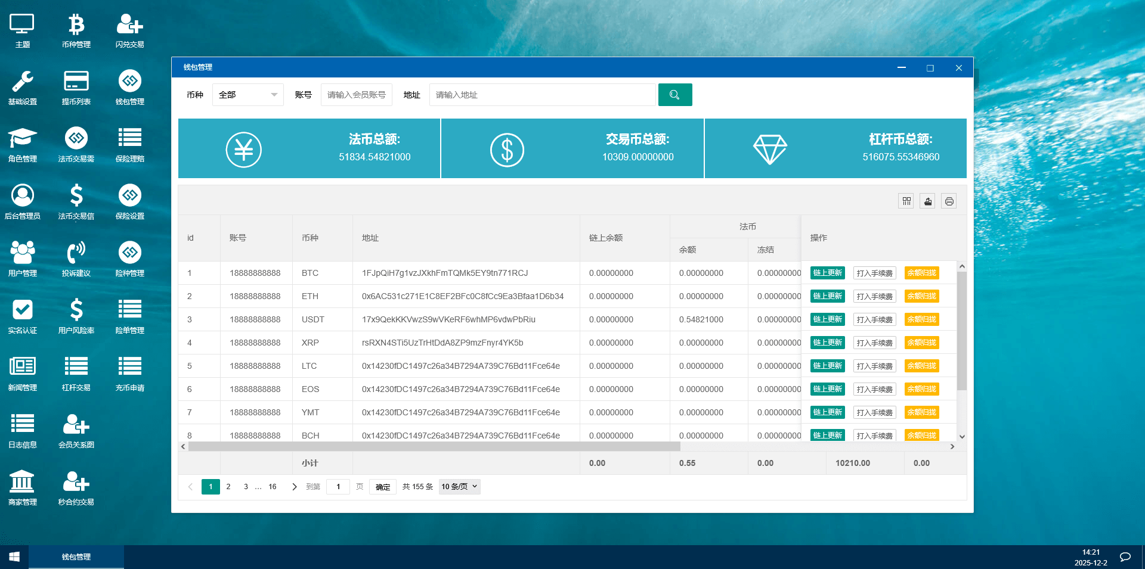Click the BTC address cell text
Screen dimensions: 1145x569
click(445, 273)
